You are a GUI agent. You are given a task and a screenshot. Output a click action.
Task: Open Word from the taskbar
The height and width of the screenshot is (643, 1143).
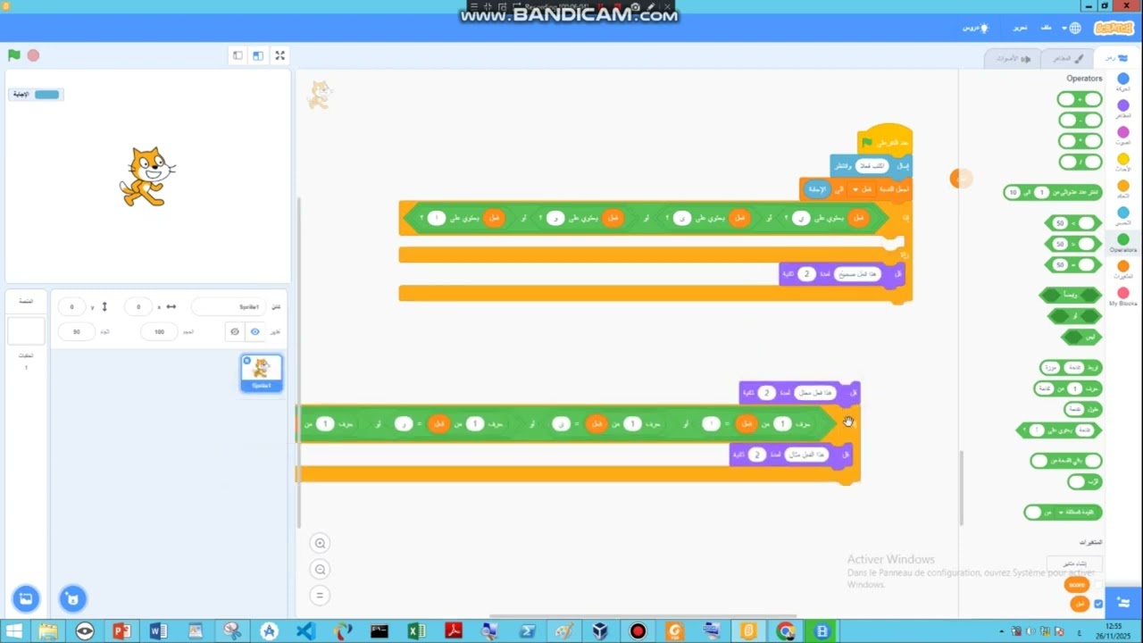(159, 631)
